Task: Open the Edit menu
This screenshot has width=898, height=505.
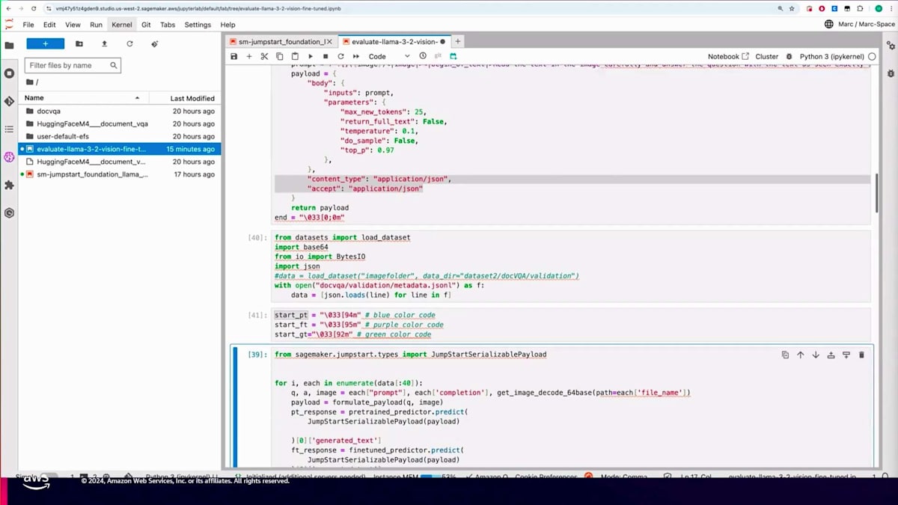Action: click(x=49, y=25)
